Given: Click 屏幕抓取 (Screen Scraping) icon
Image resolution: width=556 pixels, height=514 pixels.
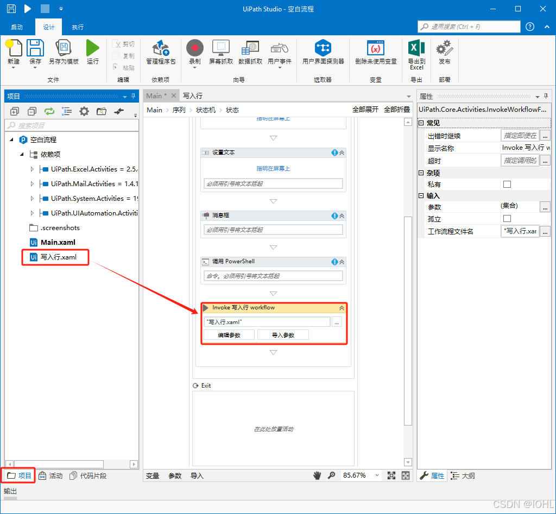Looking at the screenshot, I should click(221, 48).
